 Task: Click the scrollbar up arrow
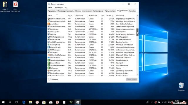(137, 15)
